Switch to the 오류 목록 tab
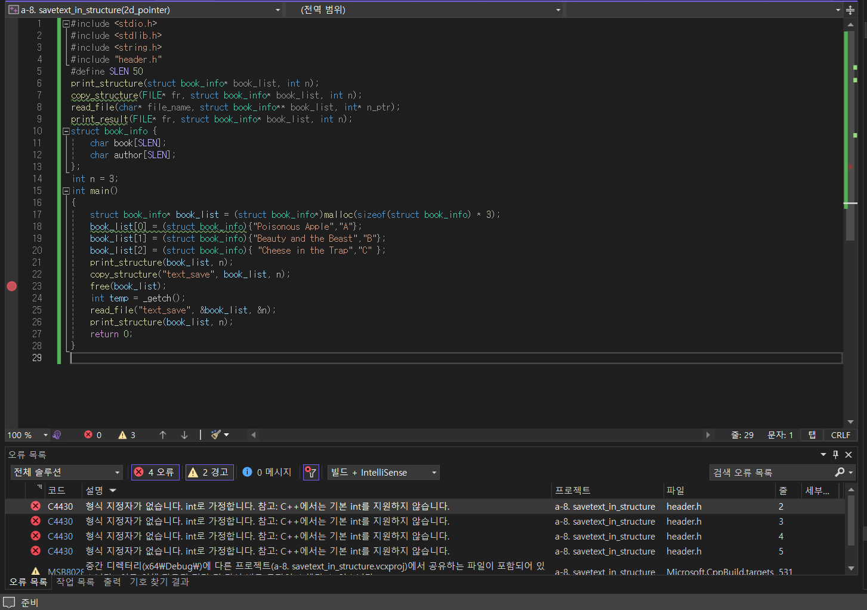The width and height of the screenshot is (867, 610). [x=28, y=581]
